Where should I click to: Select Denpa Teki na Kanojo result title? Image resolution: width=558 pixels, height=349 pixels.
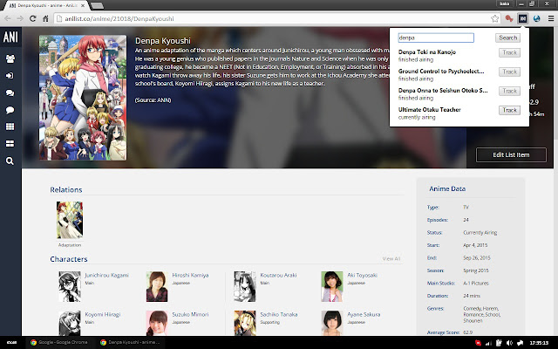[427, 52]
